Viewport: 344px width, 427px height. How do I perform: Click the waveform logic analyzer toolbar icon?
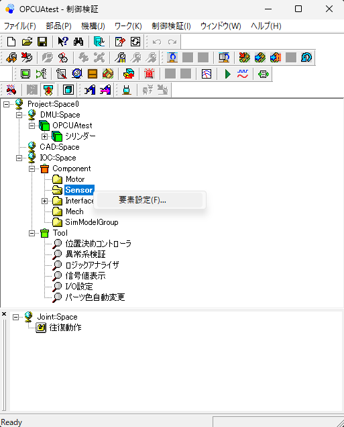coord(243,74)
